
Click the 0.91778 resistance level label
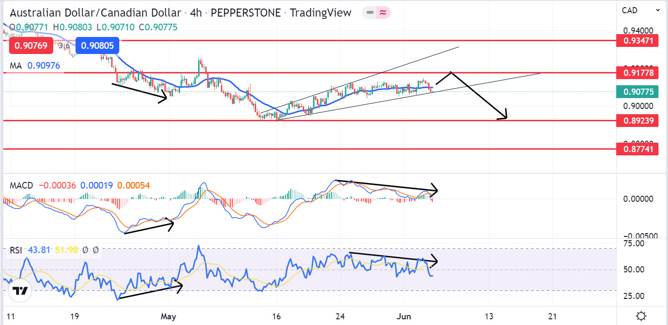tap(637, 73)
